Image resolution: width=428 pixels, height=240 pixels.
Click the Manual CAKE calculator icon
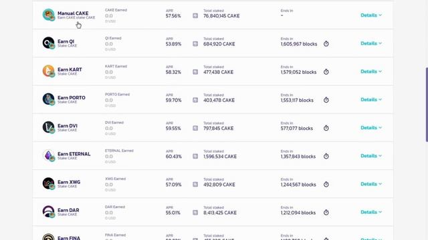click(195, 16)
